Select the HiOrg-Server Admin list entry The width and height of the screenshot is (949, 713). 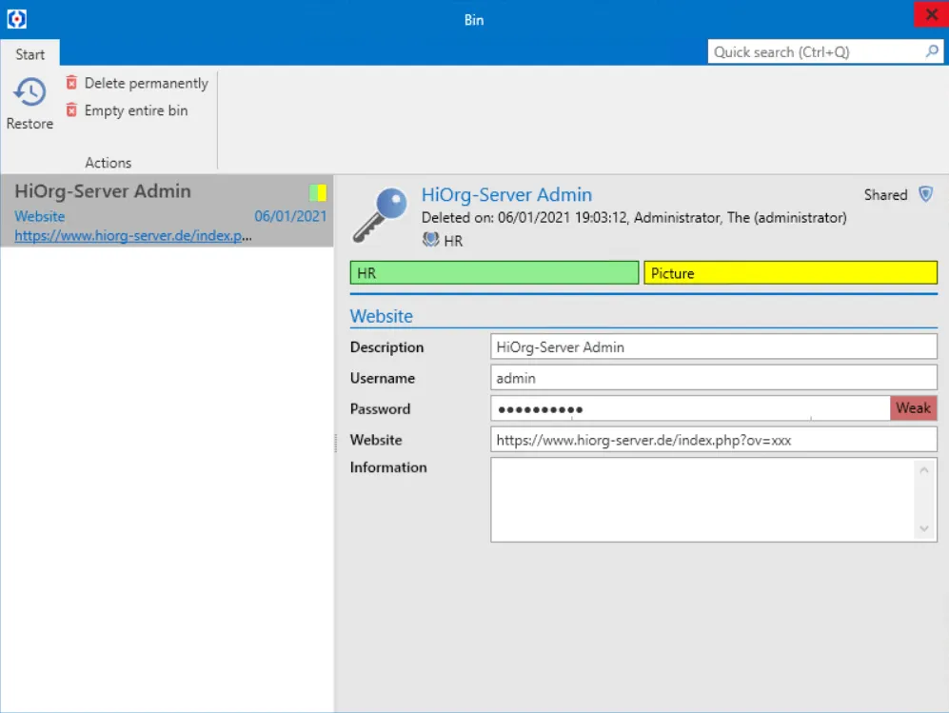[x=167, y=210]
